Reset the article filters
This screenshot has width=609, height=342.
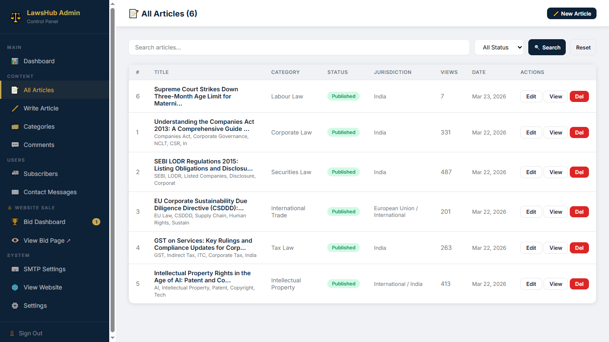click(583, 47)
